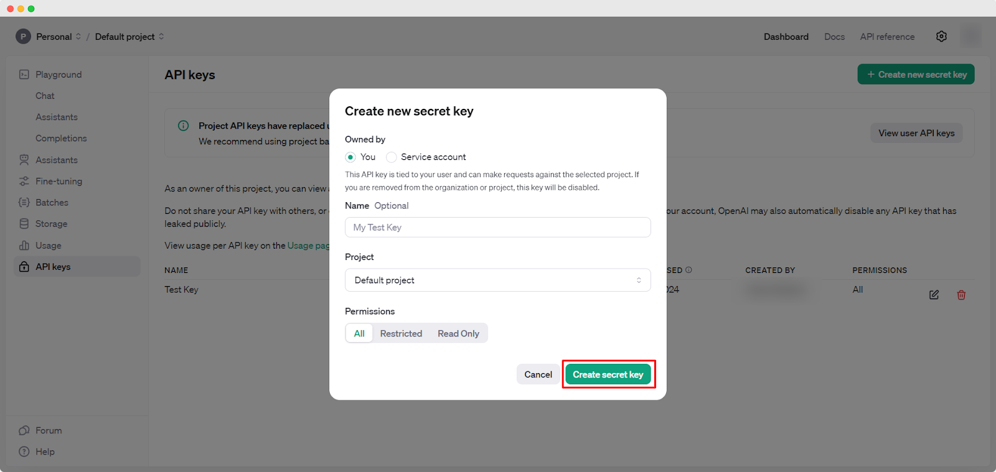Screen dimensions: 996x472
Task: Click Create new secret key green button
Action: 916,75
